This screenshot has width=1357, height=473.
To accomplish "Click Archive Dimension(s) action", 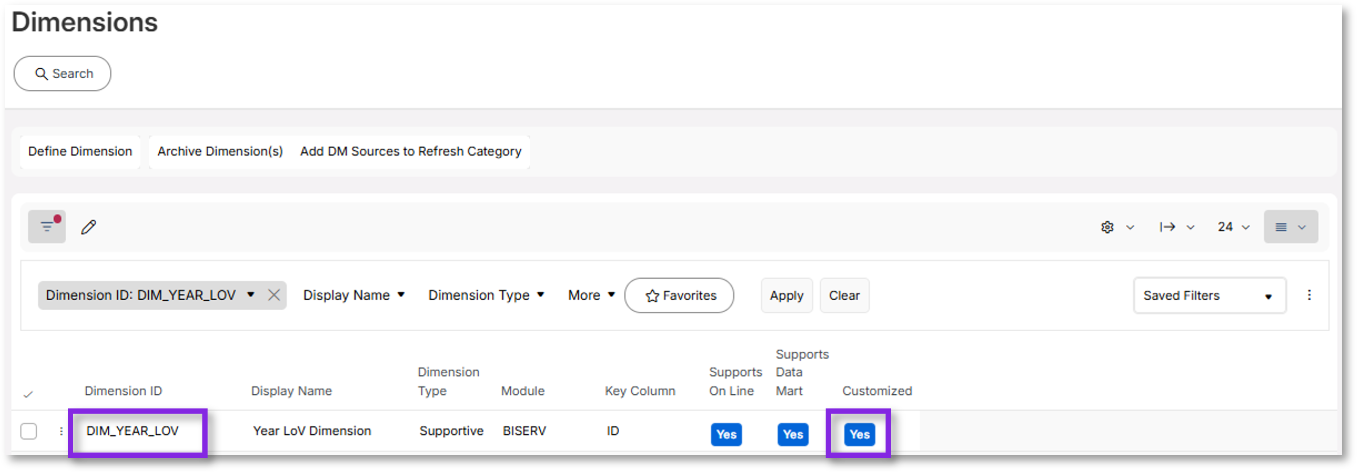I will pyautogui.click(x=220, y=152).
